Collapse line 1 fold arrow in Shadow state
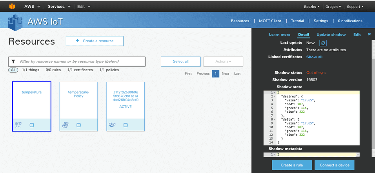375x173 pixels. pos(275,93)
